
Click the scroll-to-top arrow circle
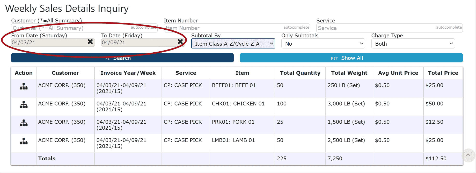[468, 155]
